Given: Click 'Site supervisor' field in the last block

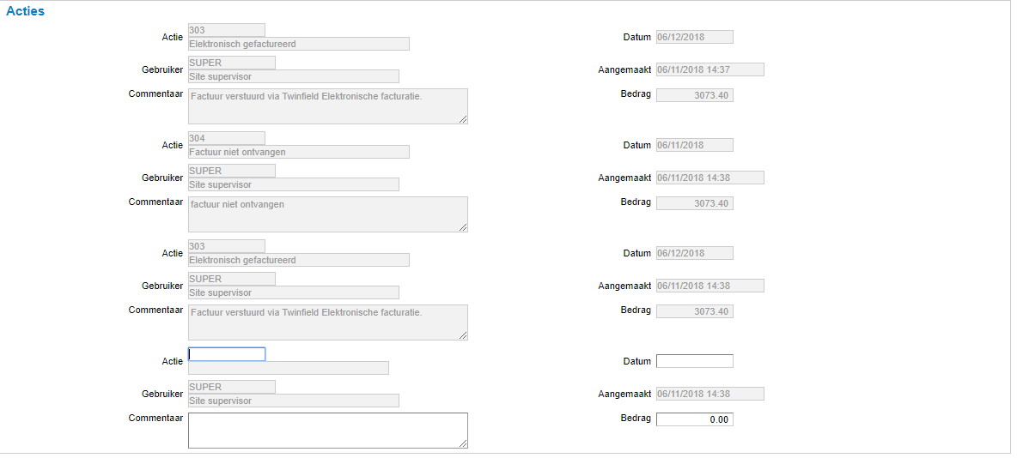Looking at the screenshot, I should 293,401.
